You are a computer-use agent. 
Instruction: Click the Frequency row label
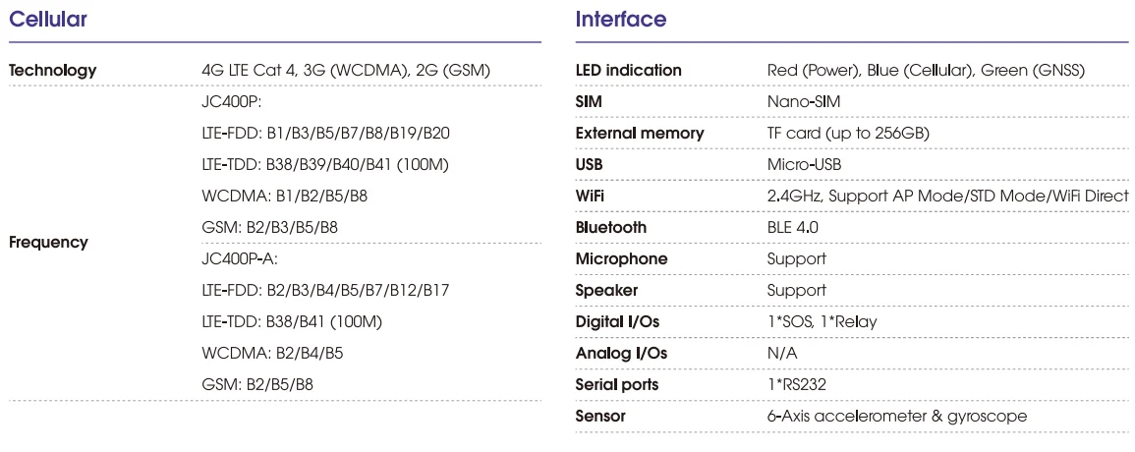[x=48, y=243]
